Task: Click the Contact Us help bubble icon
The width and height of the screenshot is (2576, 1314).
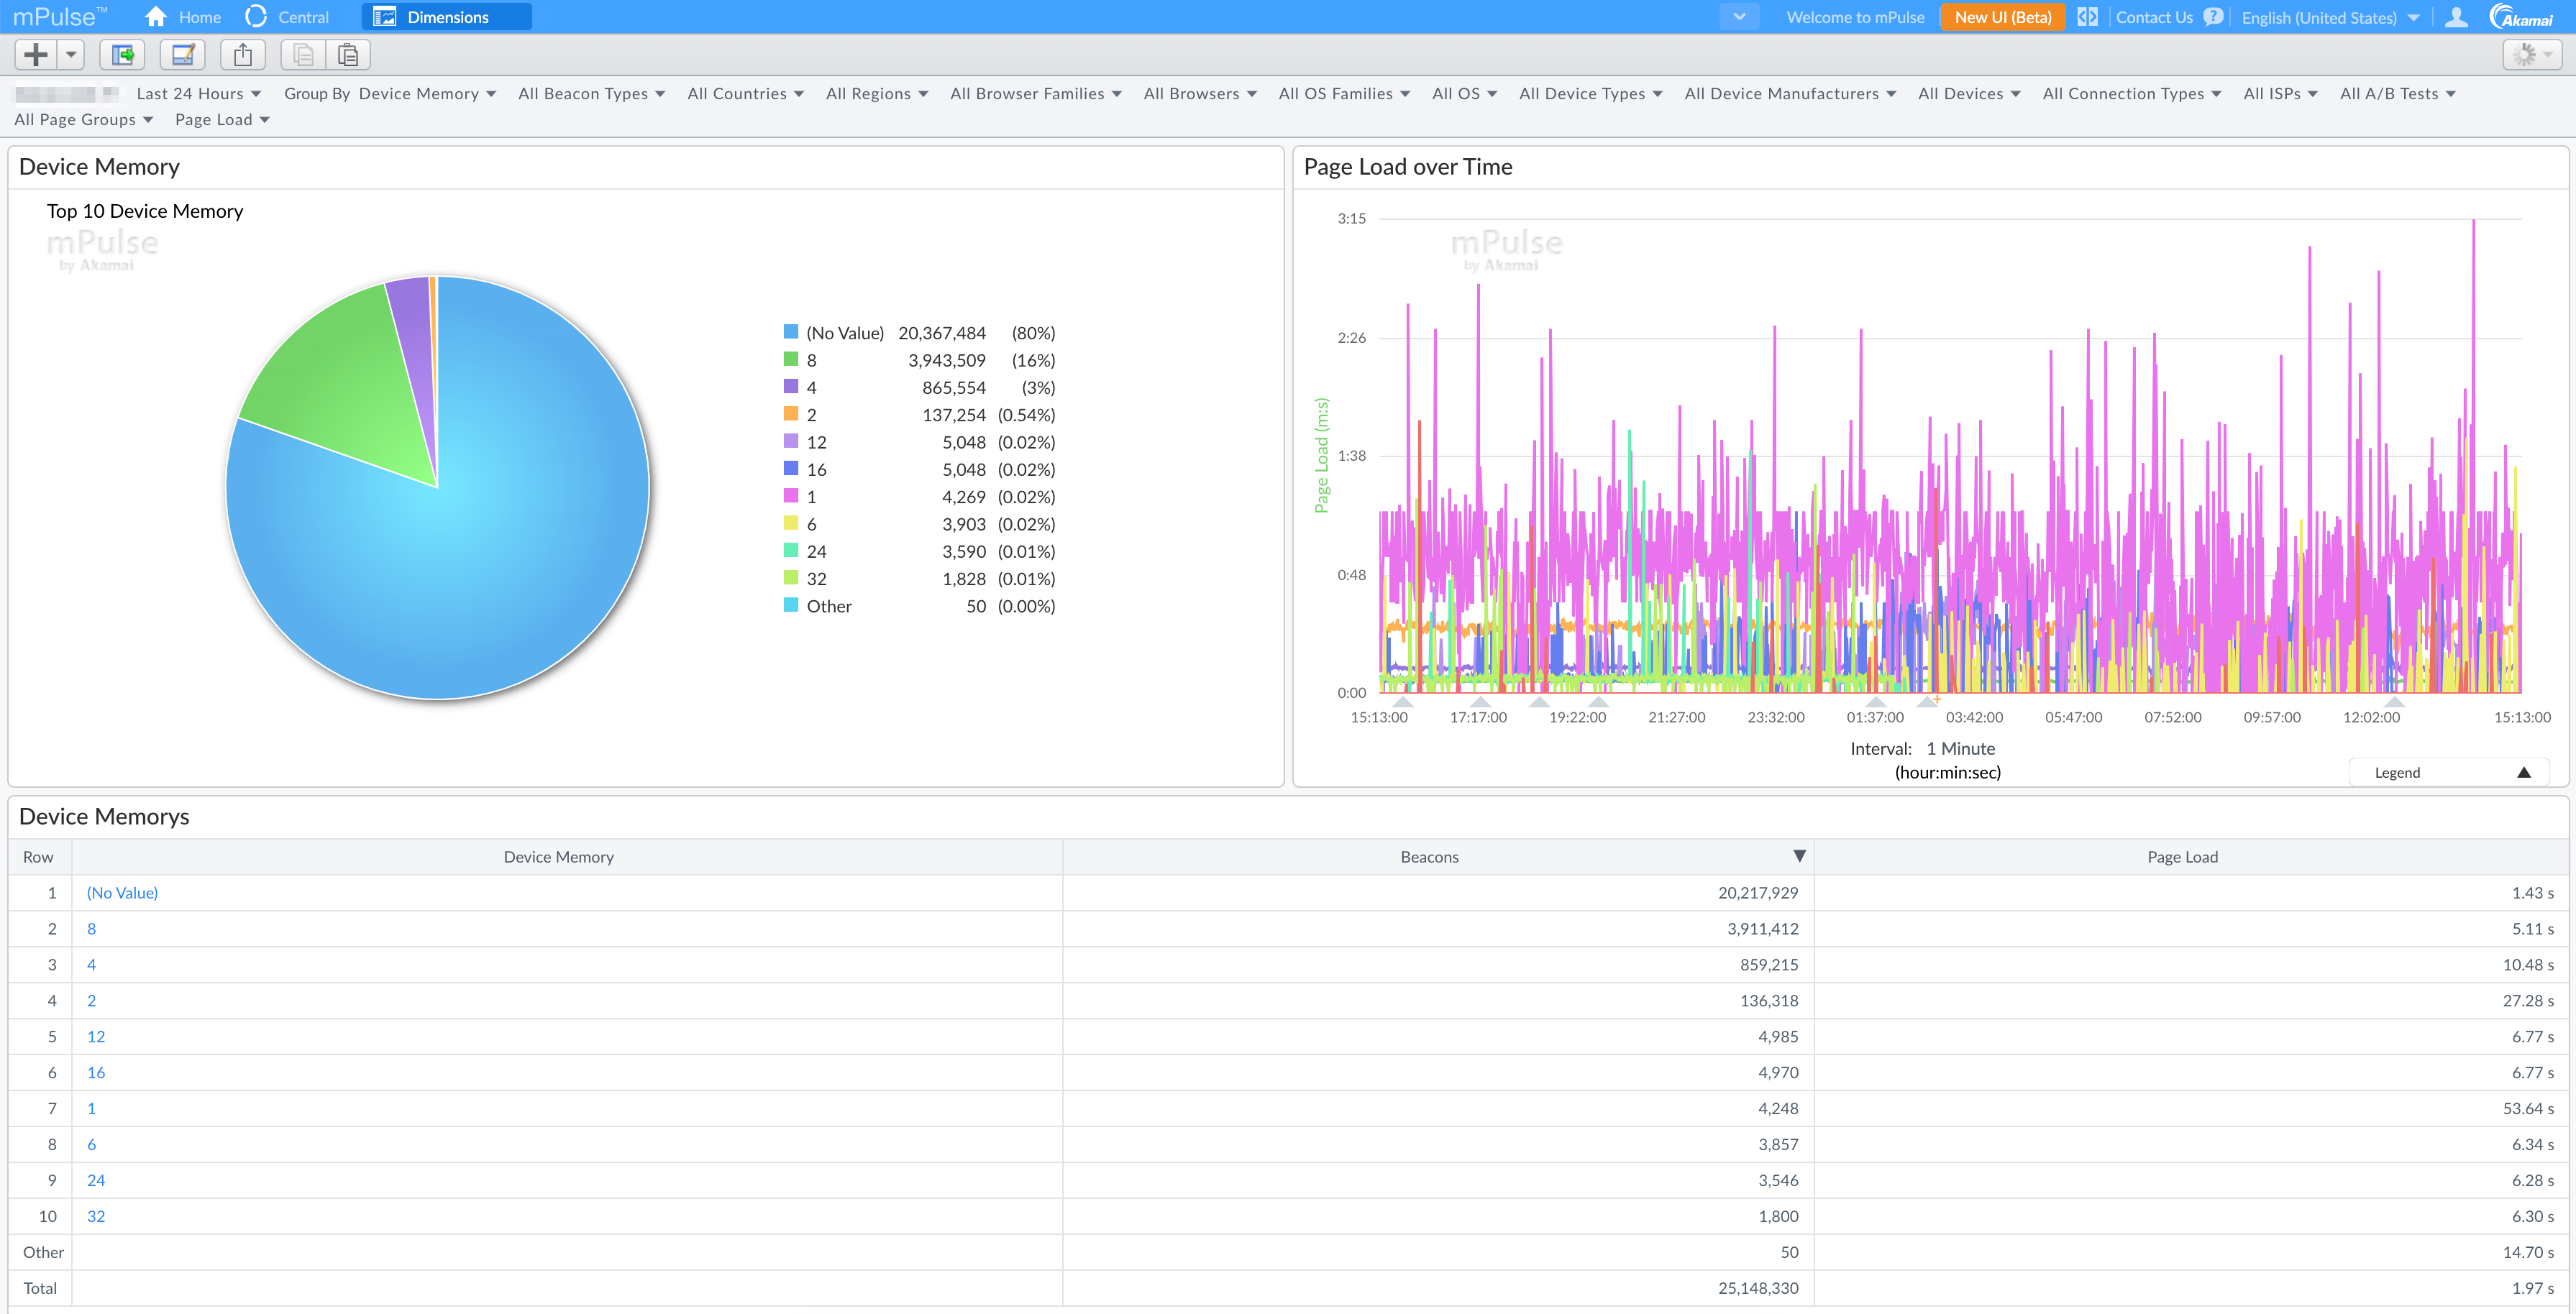Action: 2213,17
